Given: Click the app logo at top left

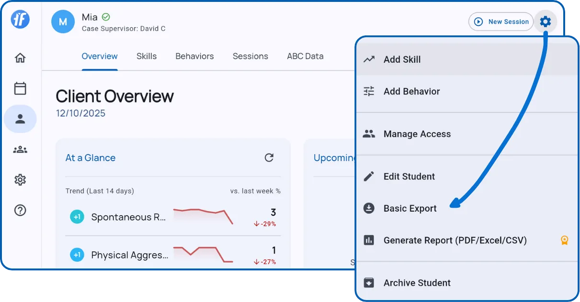Looking at the screenshot, I should (21, 19).
